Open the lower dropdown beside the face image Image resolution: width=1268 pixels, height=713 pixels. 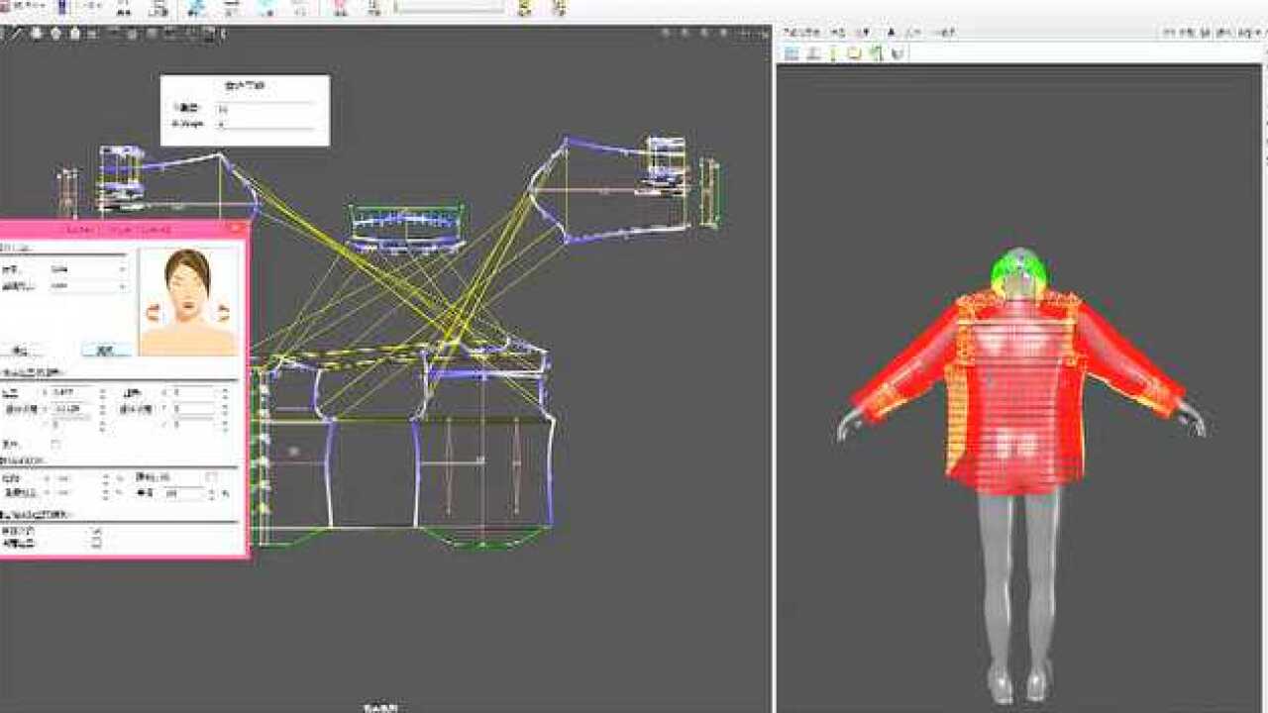click(89, 287)
